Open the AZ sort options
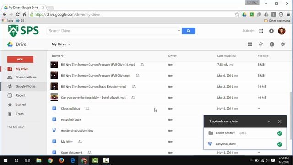The image size is (293, 165). 261,44
